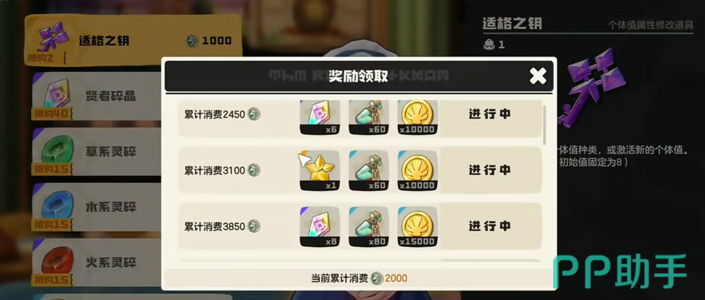Tap the currency icon beside 累计消费3100
This screenshot has height=300, width=705.
253,170
